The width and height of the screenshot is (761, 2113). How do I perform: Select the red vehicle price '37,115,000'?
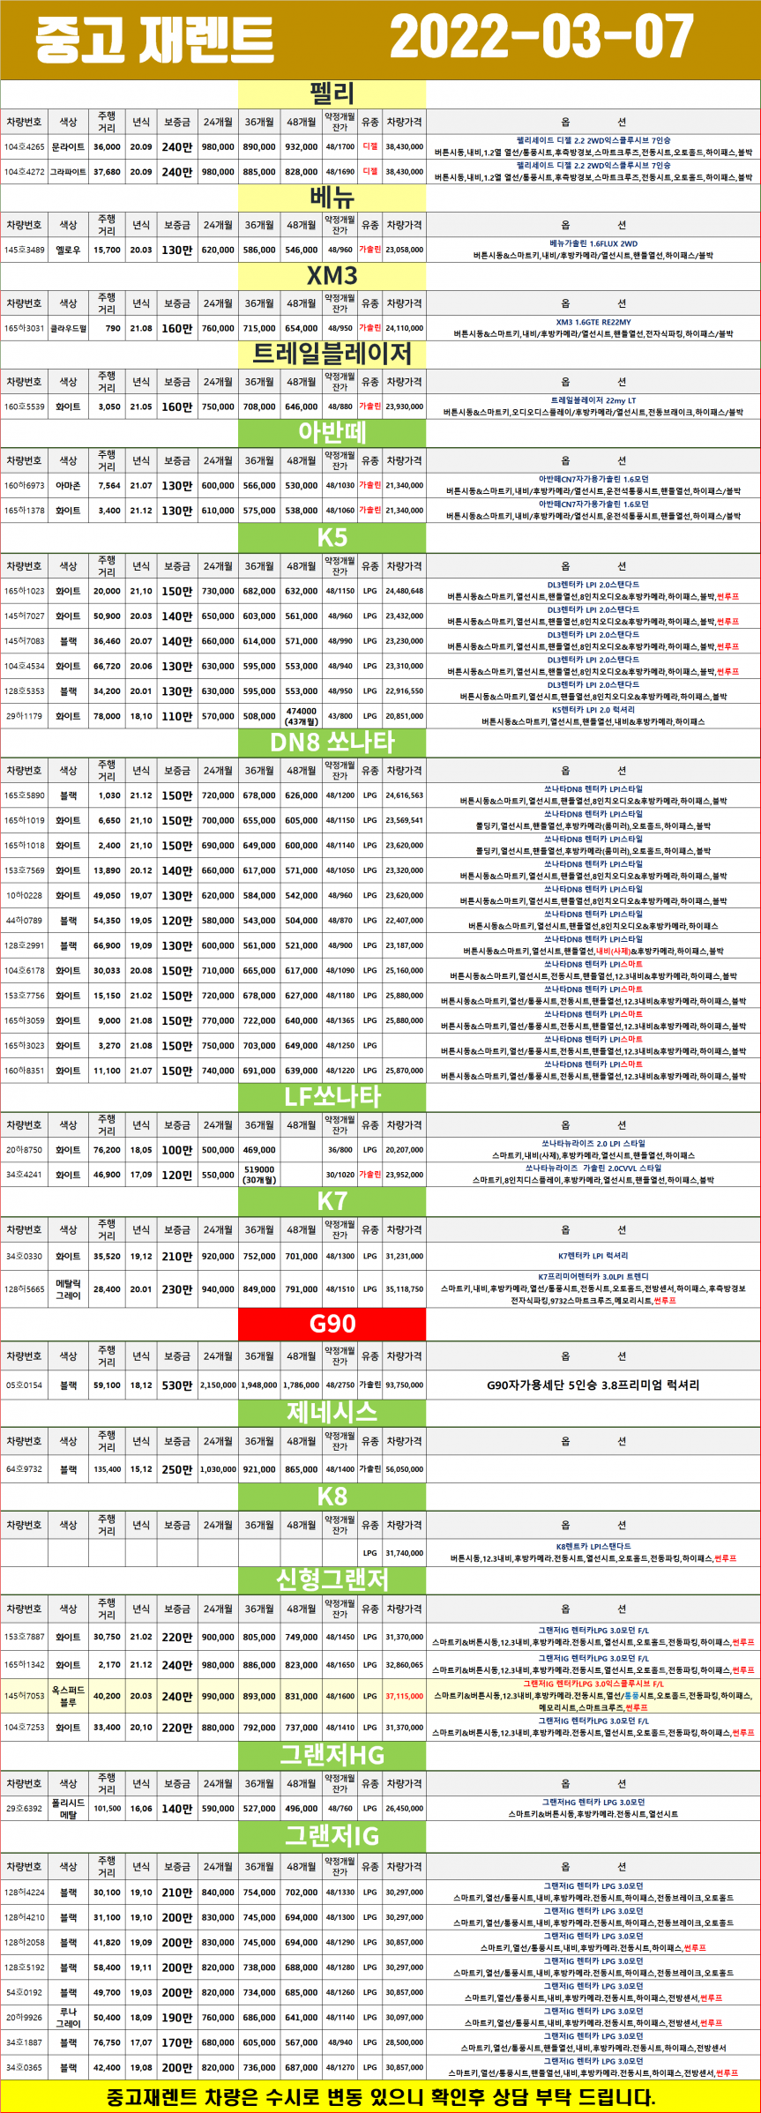[x=404, y=1696]
